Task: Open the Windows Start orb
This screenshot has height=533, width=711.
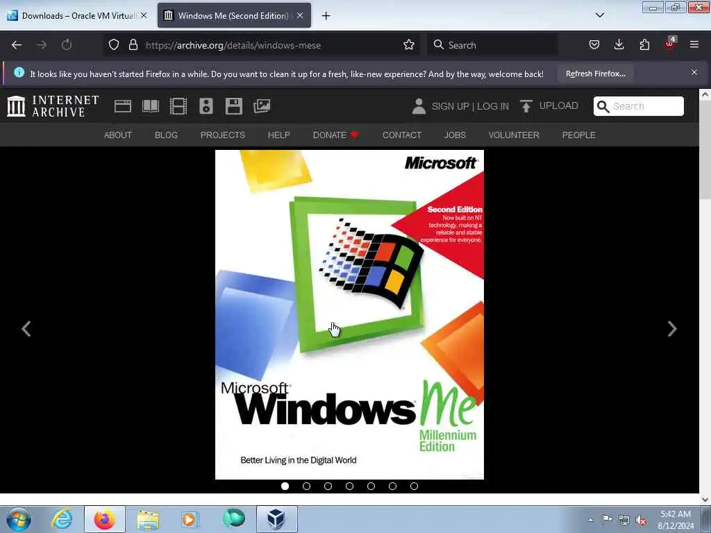Action: pyautogui.click(x=19, y=519)
